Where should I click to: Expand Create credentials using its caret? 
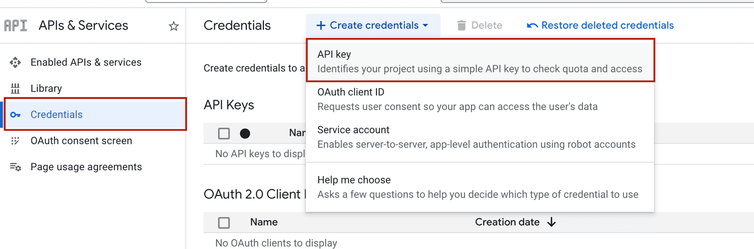[425, 25]
